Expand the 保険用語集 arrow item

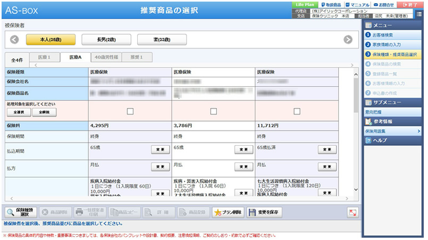[392, 130]
